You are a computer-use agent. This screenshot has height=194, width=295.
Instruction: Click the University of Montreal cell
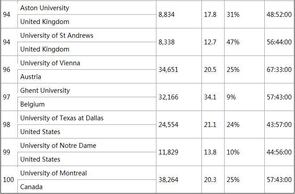pyautogui.click(x=53, y=173)
